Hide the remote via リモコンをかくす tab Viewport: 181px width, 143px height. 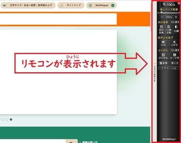point(155,72)
